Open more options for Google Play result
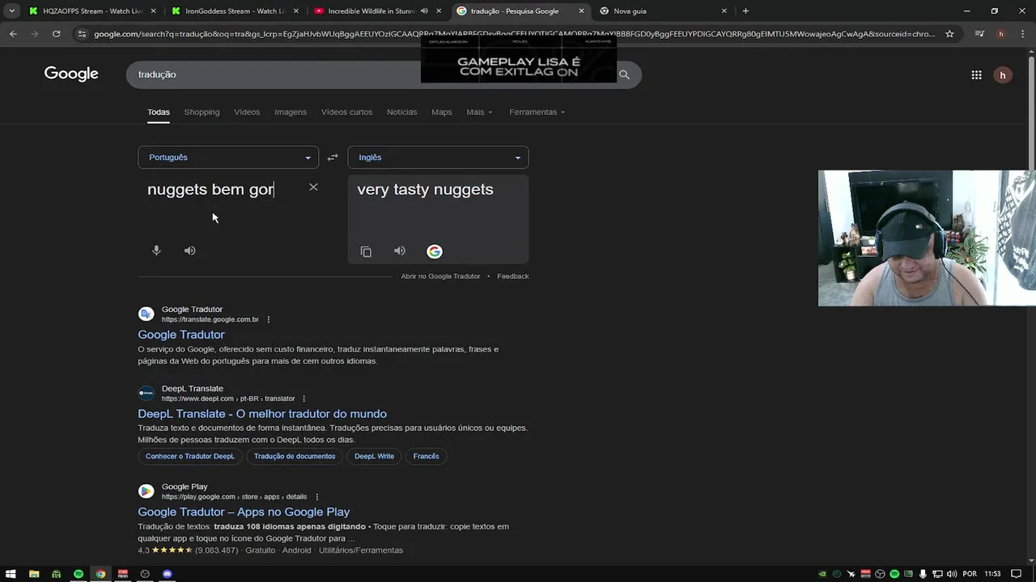The height and width of the screenshot is (582, 1036). point(316,497)
